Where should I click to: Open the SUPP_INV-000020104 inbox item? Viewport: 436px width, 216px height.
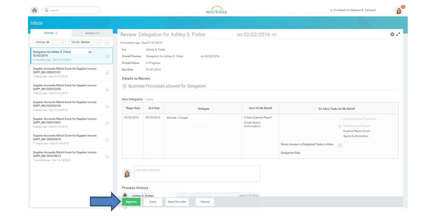tap(72, 106)
